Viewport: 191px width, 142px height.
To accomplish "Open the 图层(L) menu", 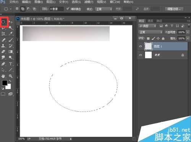I will click(51, 2).
